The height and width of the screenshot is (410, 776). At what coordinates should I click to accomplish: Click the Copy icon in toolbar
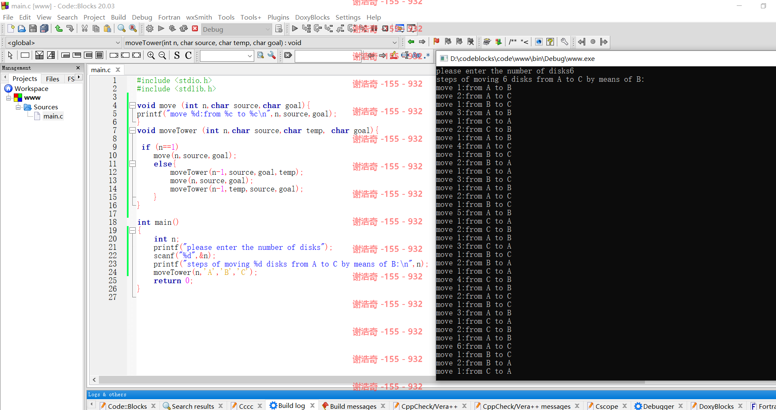(x=96, y=28)
